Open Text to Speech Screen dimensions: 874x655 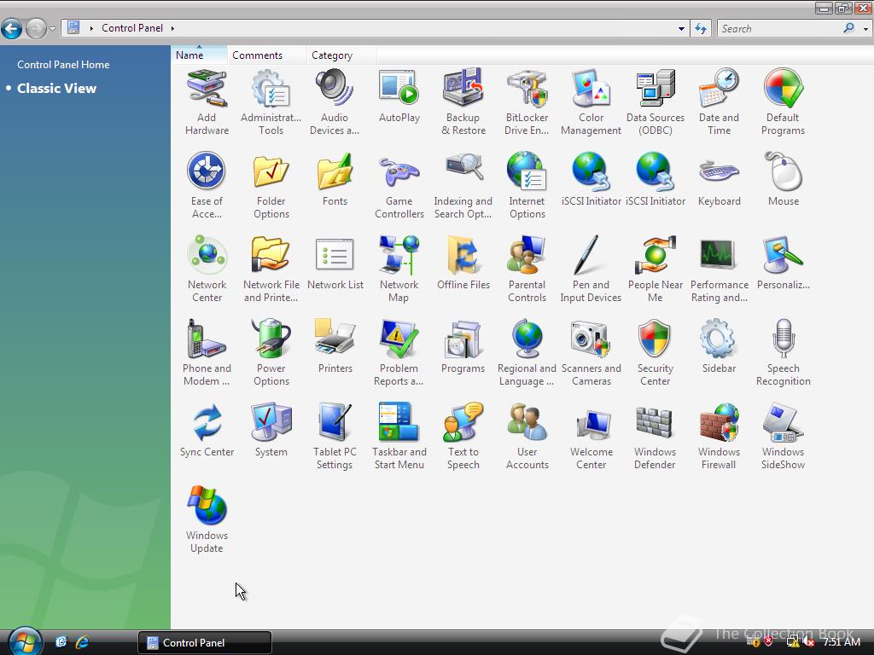coord(463,436)
